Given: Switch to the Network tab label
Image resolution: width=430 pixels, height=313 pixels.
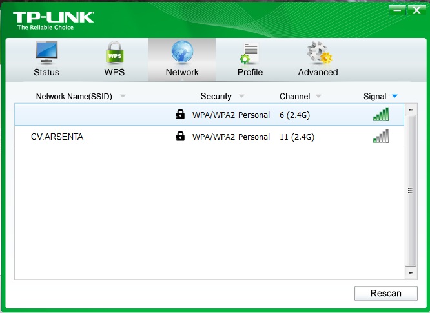Looking at the screenshot, I should click(182, 72).
